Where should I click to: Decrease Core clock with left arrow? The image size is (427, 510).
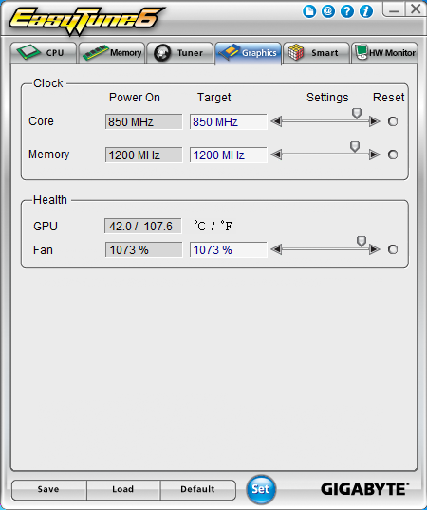coord(276,121)
